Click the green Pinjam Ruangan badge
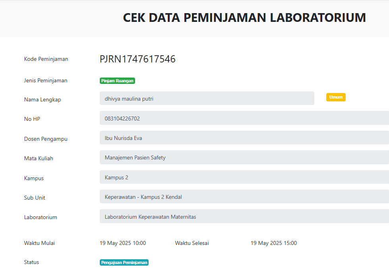The width and height of the screenshot is (389, 270). pos(117,81)
